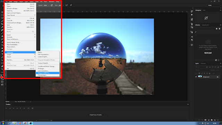The height and width of the screenshot is (125, 222).
Task: Open the workspace switcher dropdown
Action: 214,5
